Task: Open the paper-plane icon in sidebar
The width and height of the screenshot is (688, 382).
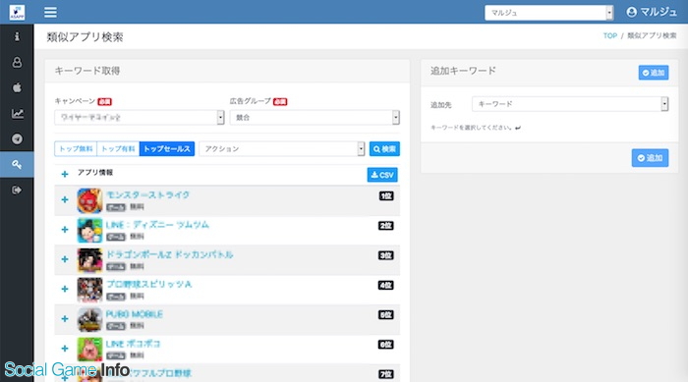Action: (x=17, y=139)
